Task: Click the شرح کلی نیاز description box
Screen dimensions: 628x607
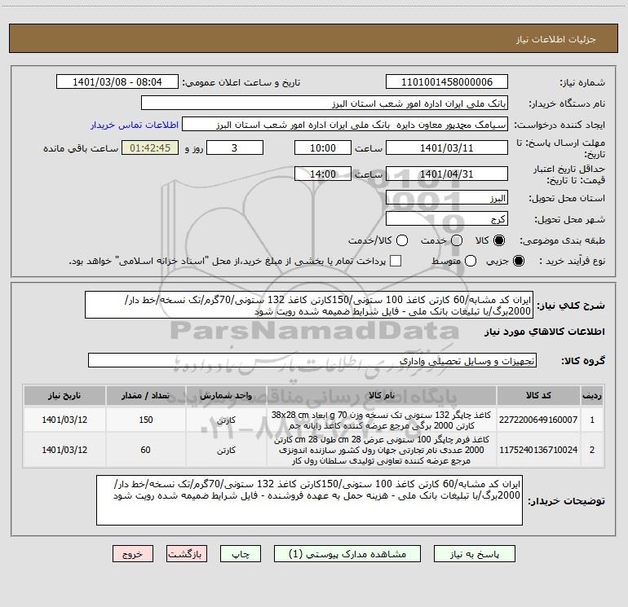Action: [309, 305]
